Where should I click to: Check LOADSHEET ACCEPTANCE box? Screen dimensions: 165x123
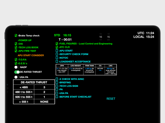(x=57, y=61)
